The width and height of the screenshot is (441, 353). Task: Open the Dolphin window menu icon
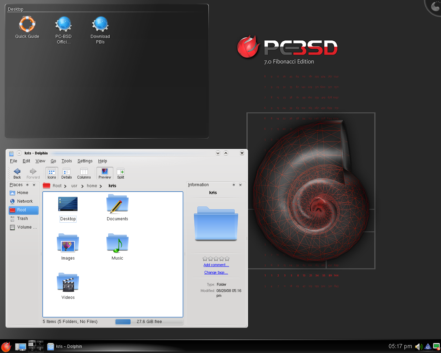[x=11, y=153]
